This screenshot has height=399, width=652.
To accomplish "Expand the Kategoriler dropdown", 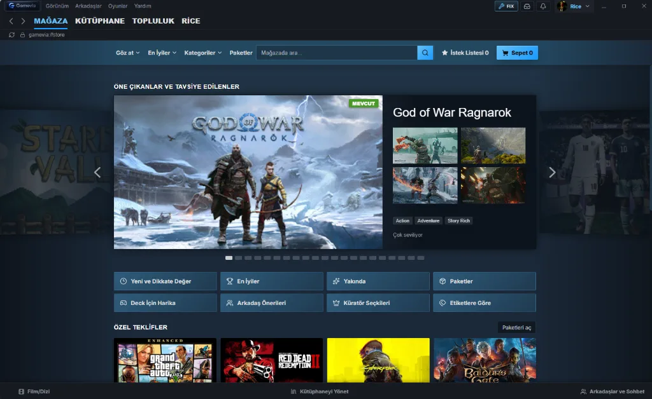I will click(x=203, y=53).
